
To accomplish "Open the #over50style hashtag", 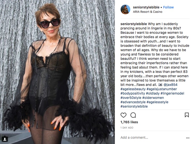I will pos(131,98).
